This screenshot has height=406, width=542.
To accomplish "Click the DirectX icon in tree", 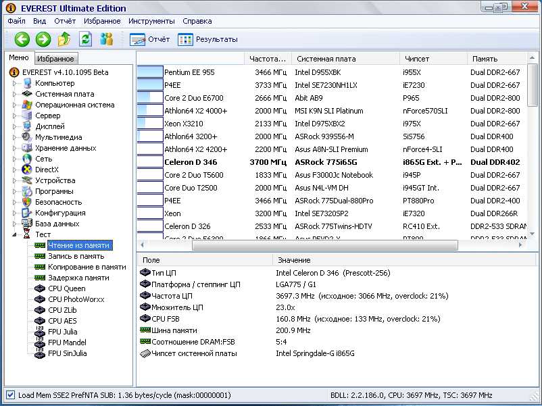I will coord(27,170).
